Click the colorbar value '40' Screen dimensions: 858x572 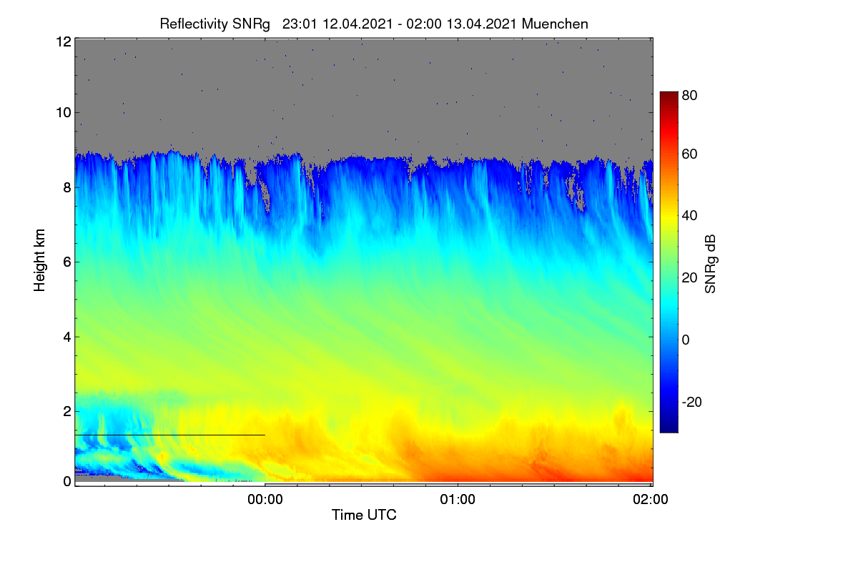pyautogui.click(x=690, y=215)
